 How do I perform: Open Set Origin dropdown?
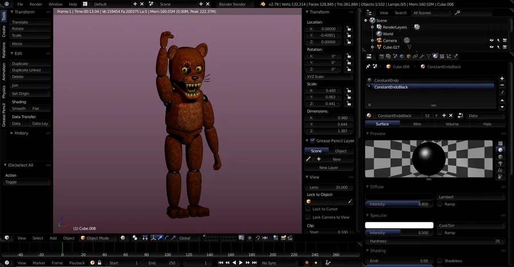tap(30, 94)
